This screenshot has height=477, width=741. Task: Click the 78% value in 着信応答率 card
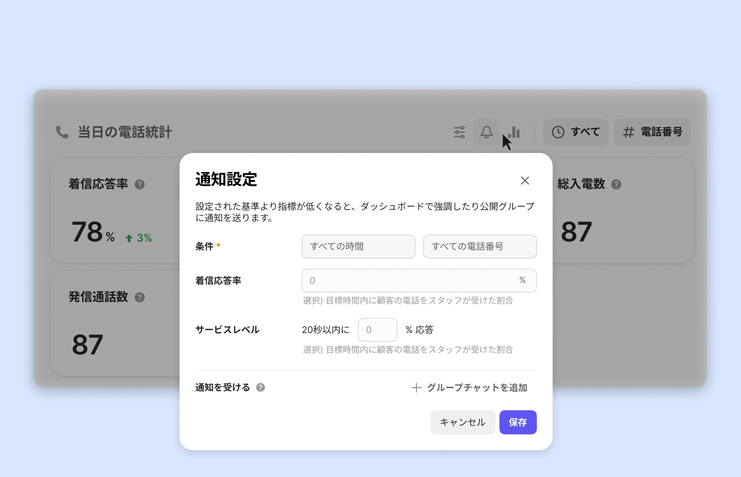[x=93, y=232]
